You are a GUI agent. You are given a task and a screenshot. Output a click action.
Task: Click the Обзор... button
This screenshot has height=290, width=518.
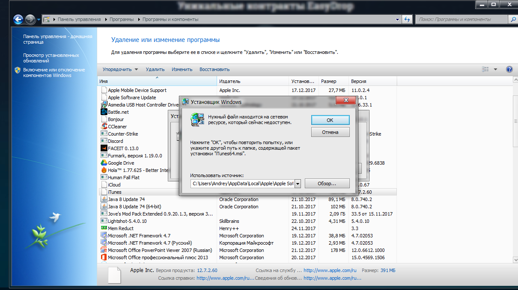pos(327,183)
